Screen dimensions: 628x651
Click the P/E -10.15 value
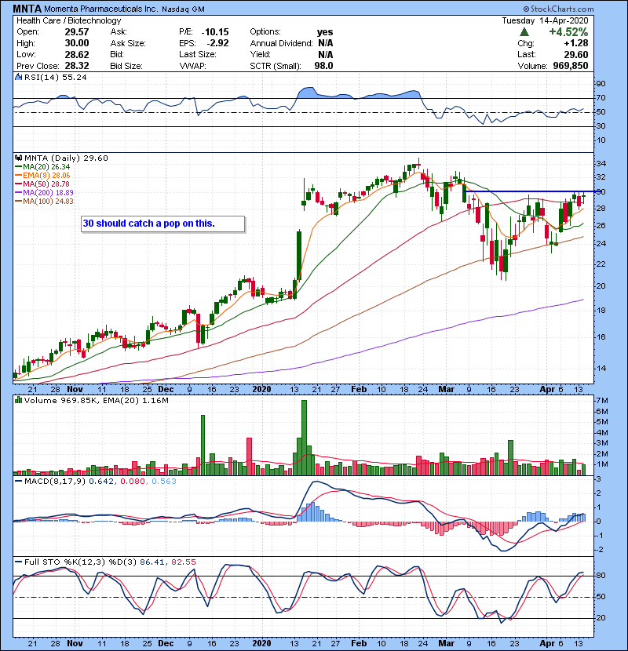[215, 32]
